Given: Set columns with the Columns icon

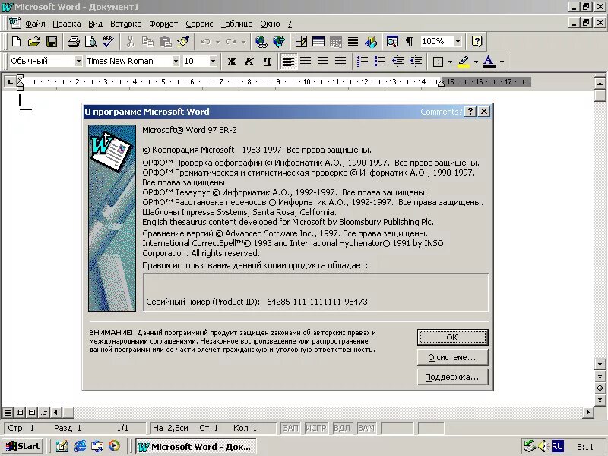Looking at the screenshot, I should click(353, 42).
